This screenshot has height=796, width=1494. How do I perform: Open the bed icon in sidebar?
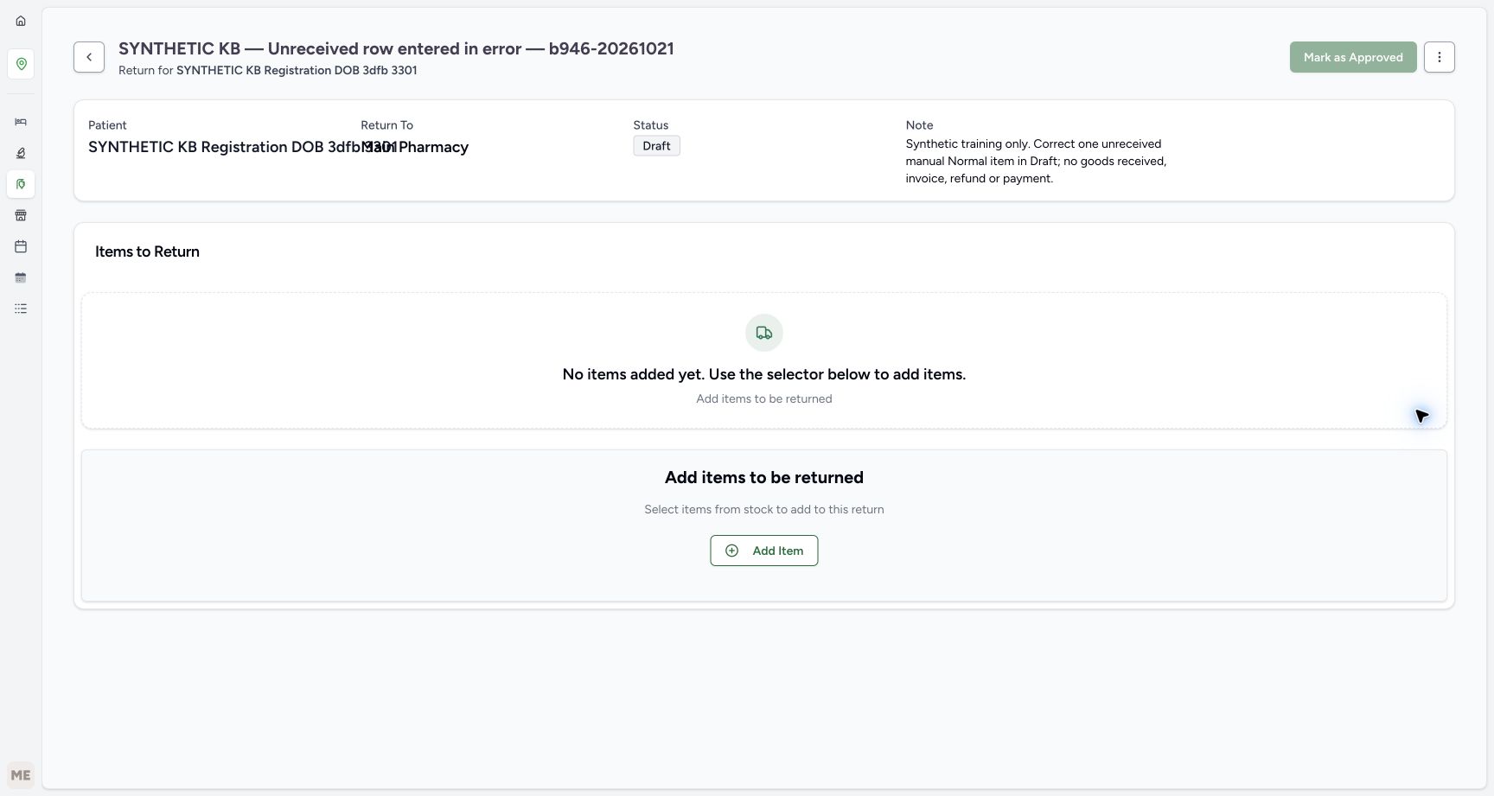pos(21,122)
